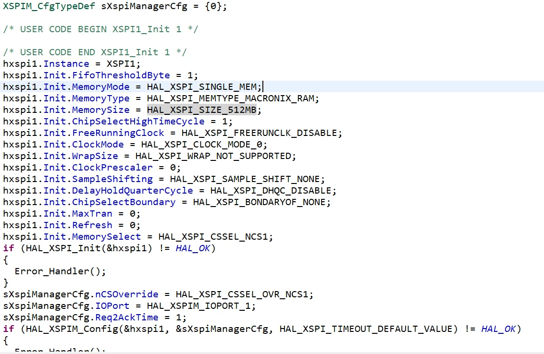Click the XSPIM_CfgTypeDef type name
The width and height of the screenshot is (544, 354).
click(x=49, y=6)
